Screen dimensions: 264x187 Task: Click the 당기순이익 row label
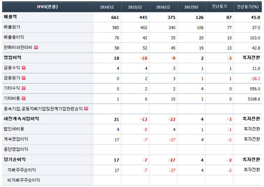15,159
